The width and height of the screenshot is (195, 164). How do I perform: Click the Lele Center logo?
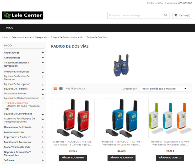pyautogui.click(x=23, y=16)
